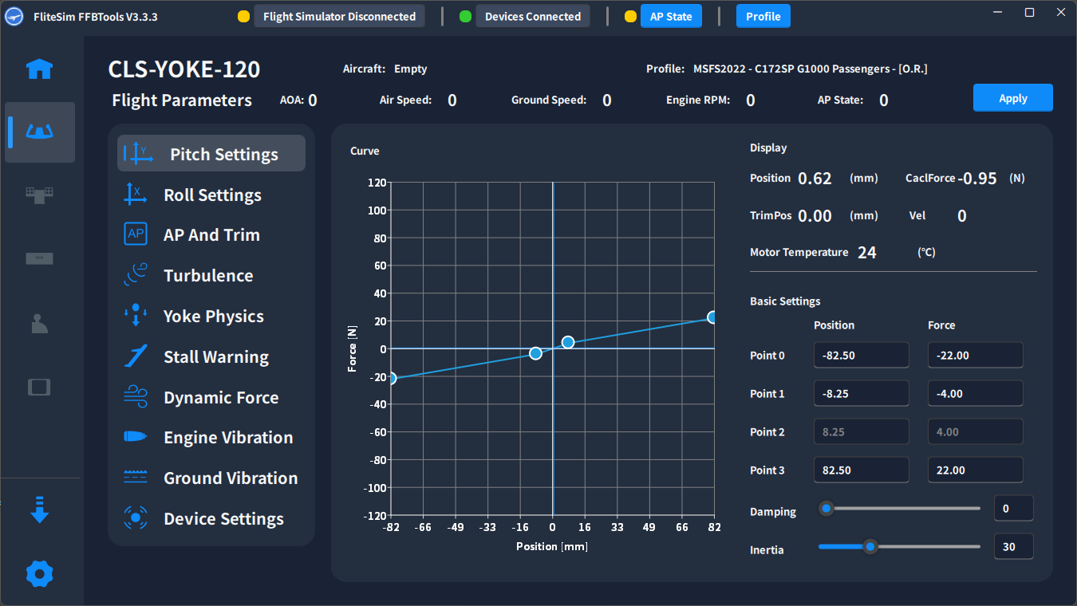Open the home page from sidebar
The width and height of the screenshot is (1077, 606).
click(40, 69)
